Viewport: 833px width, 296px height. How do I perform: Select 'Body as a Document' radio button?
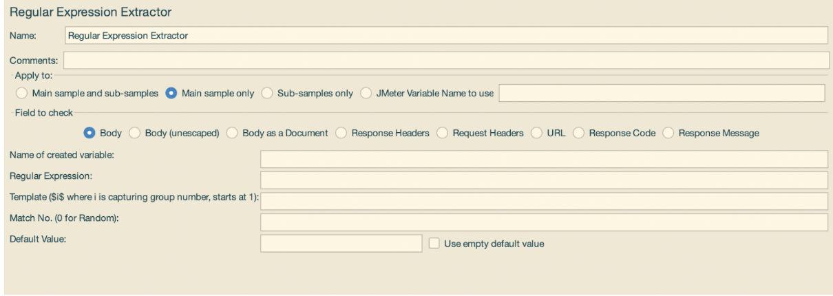[232, 133]
